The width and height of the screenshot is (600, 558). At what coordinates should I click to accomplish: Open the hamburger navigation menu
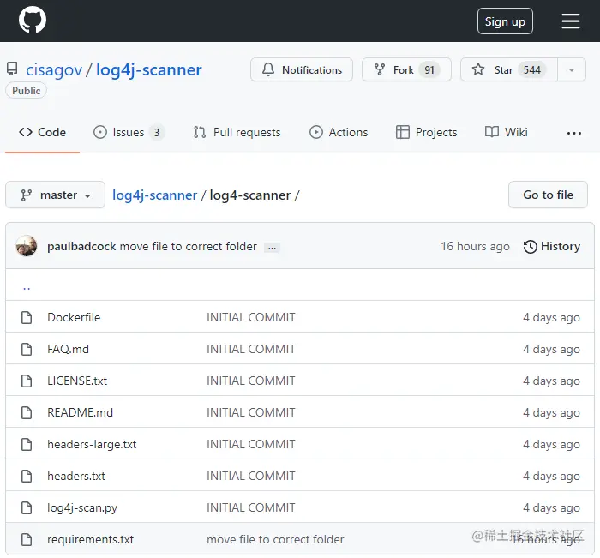click(x=571, y=21)
